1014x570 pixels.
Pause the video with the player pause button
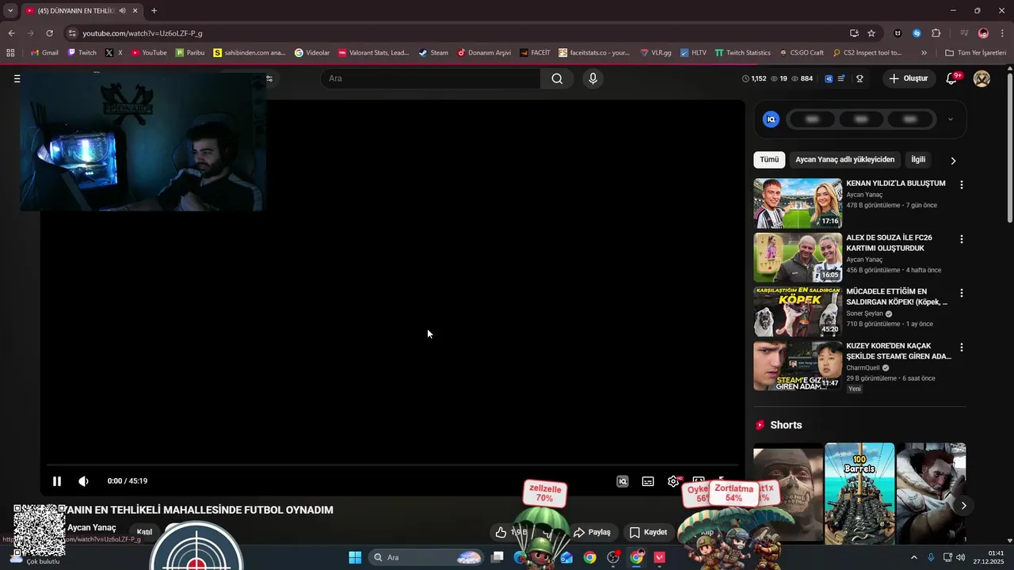pos(57,481)
